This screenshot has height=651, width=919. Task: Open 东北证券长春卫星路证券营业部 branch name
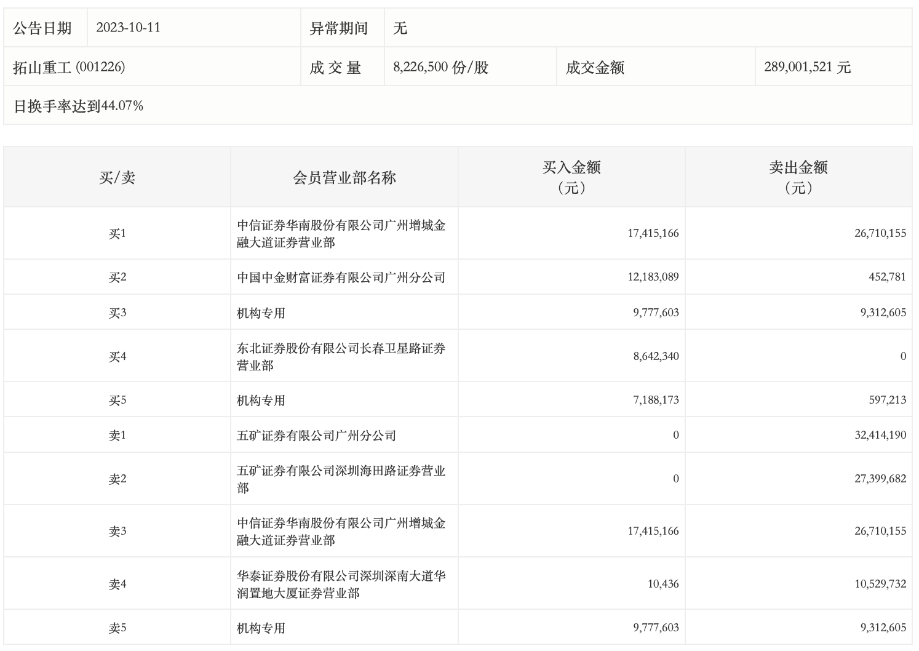pyautogui.click(x=341, y=357)
